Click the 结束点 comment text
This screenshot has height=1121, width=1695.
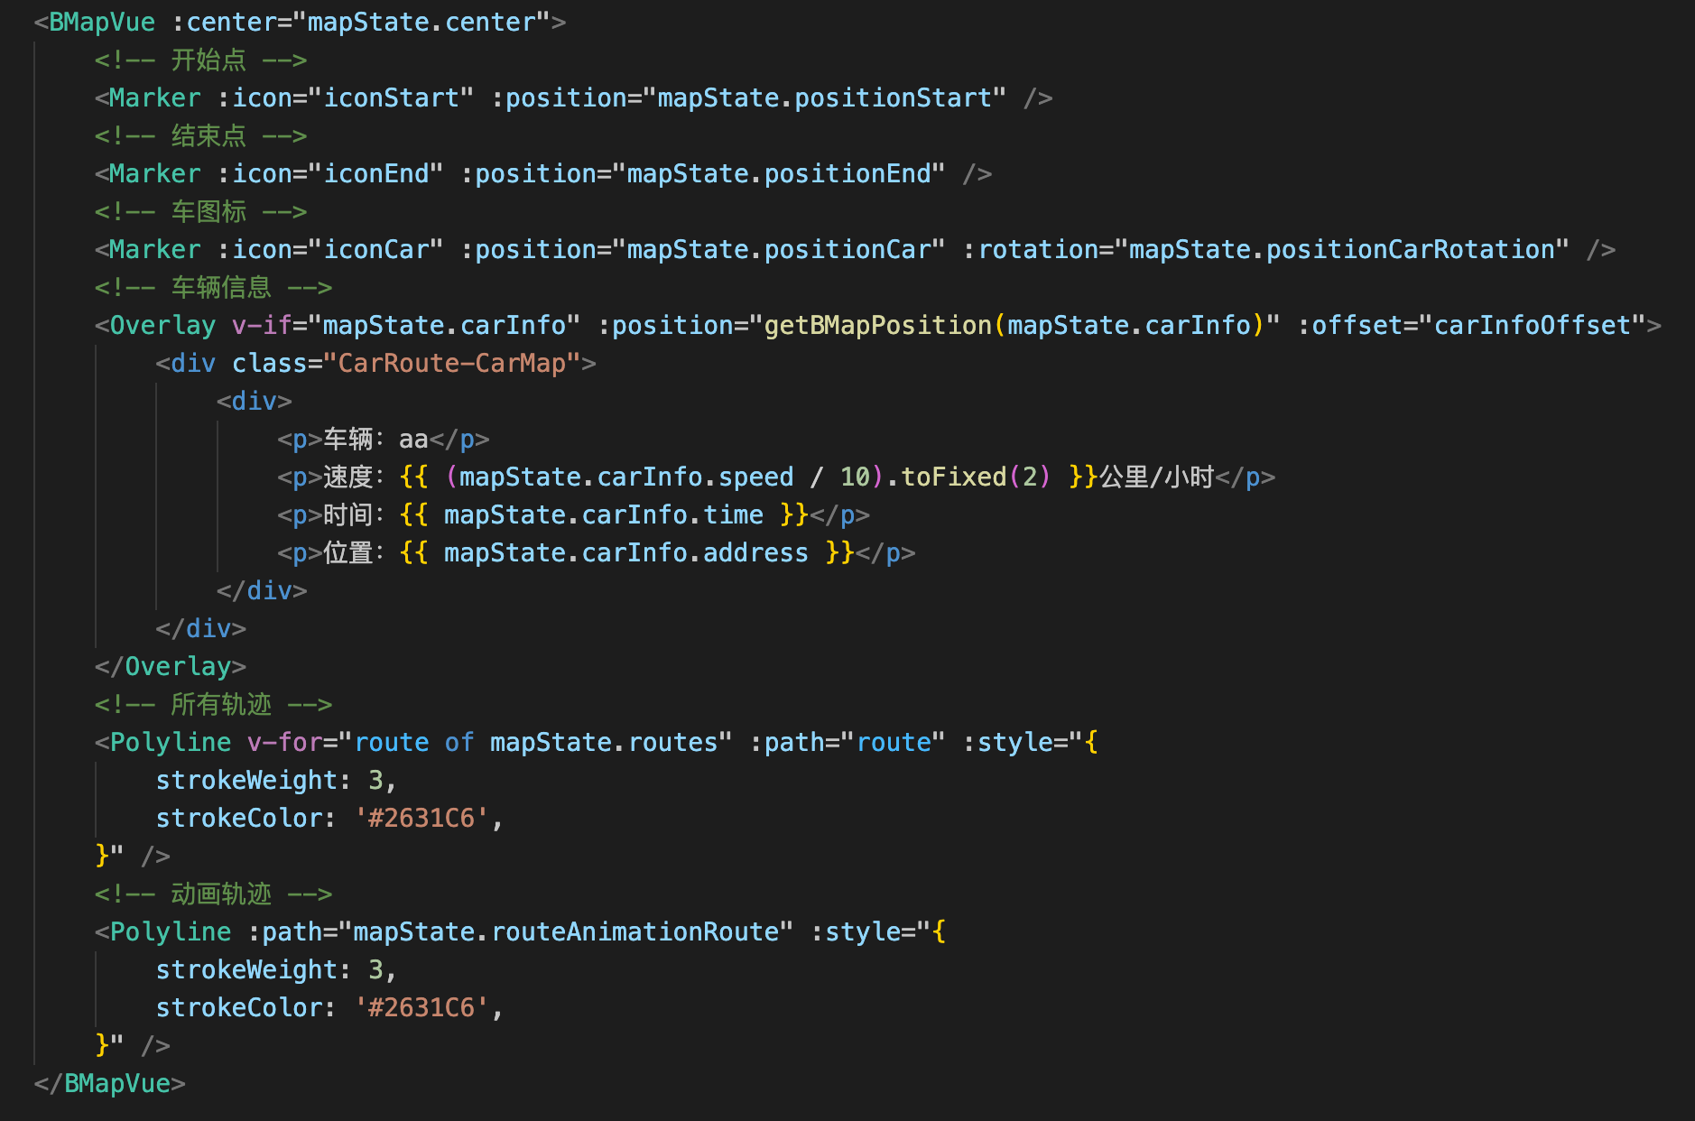pyautogui.click(x=208, y=135)
